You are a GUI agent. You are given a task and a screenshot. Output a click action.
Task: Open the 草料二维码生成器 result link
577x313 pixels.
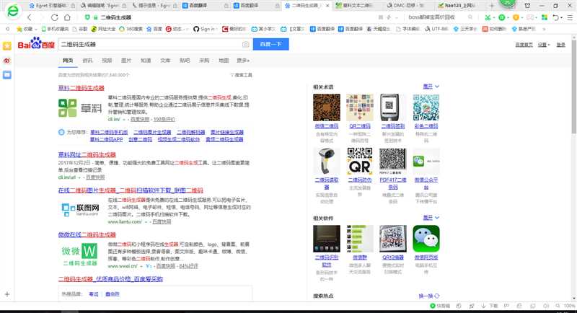point(81,88)
